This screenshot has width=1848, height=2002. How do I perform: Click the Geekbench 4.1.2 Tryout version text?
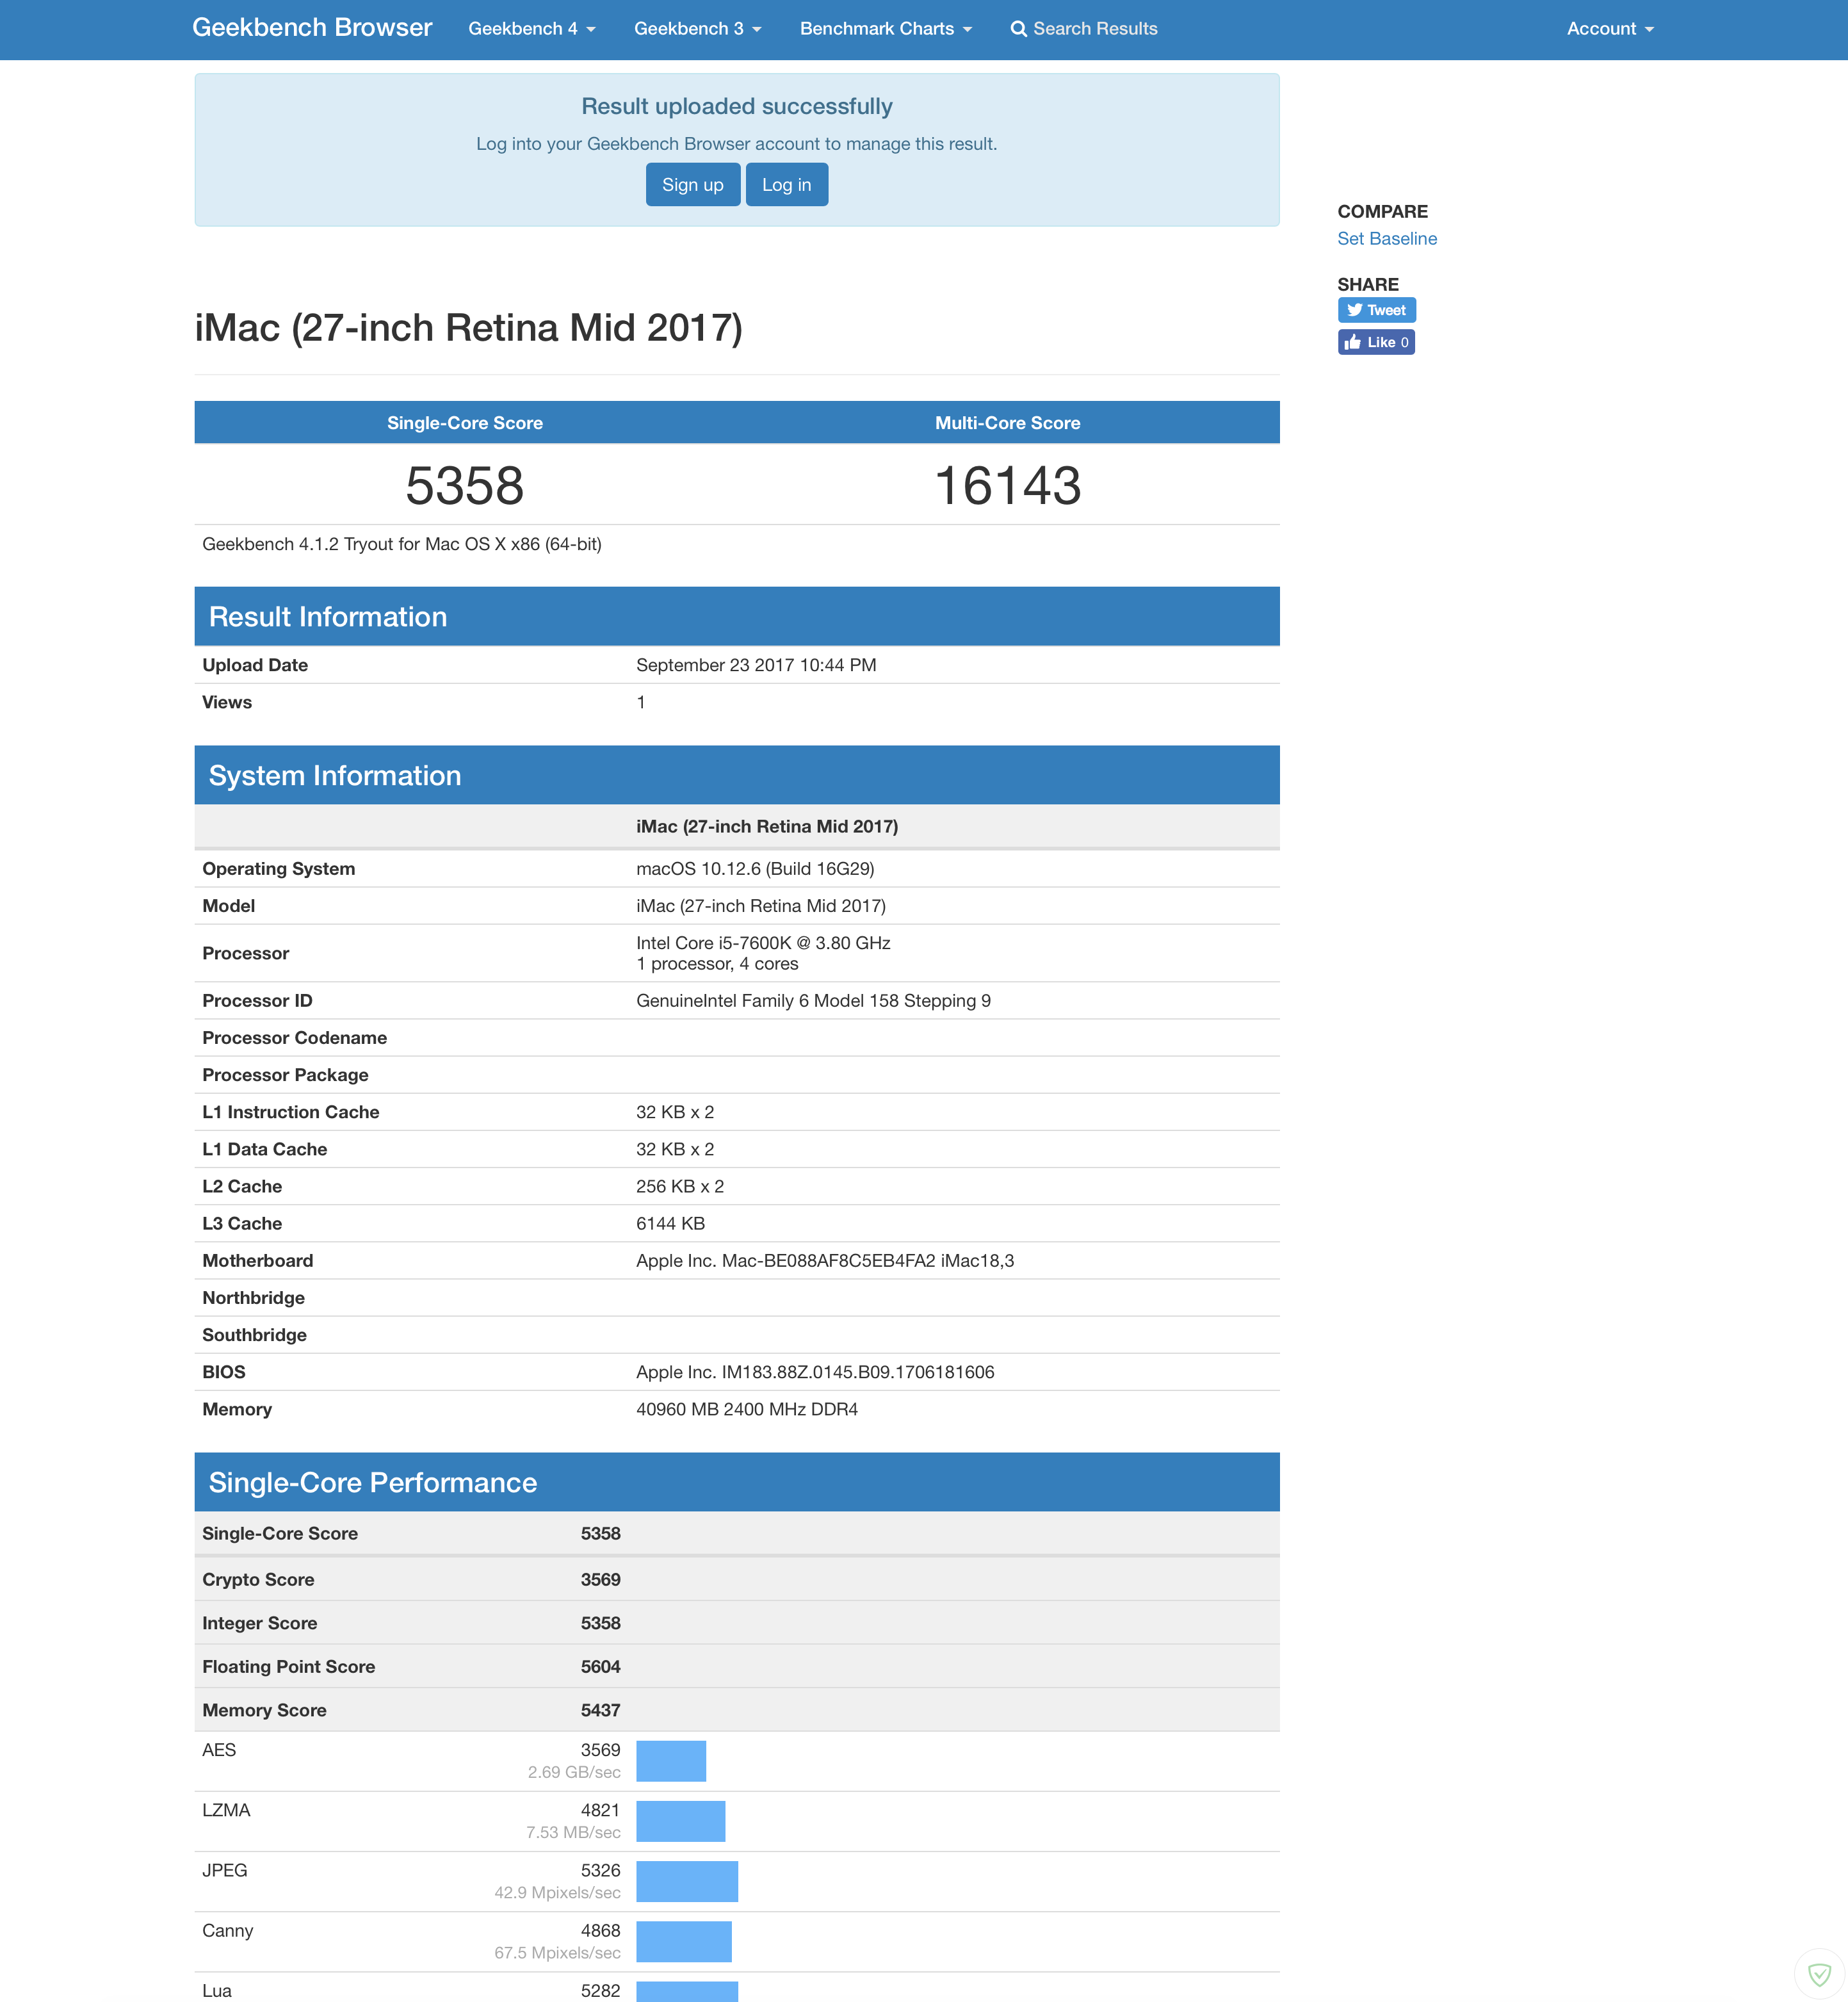[402, 544]
